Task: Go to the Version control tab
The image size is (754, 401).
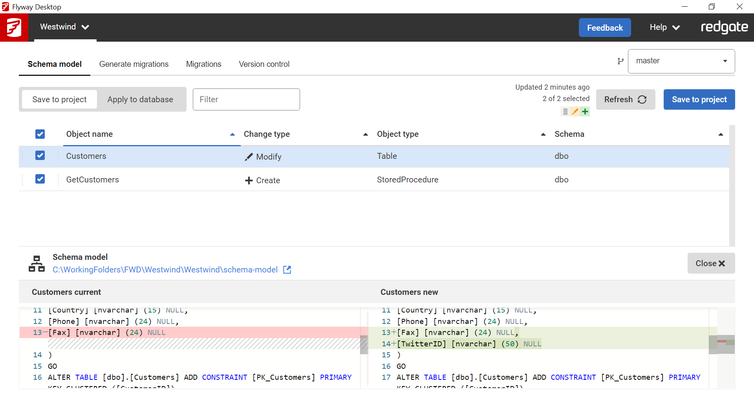Action: (264, 64)
